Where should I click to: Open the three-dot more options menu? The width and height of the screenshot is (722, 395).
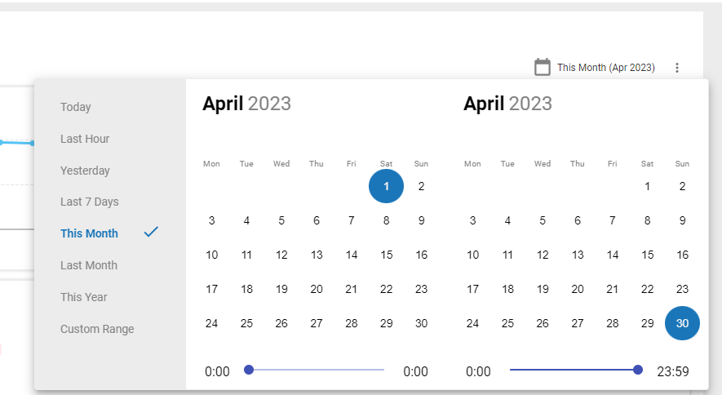(x=676, y=68)
